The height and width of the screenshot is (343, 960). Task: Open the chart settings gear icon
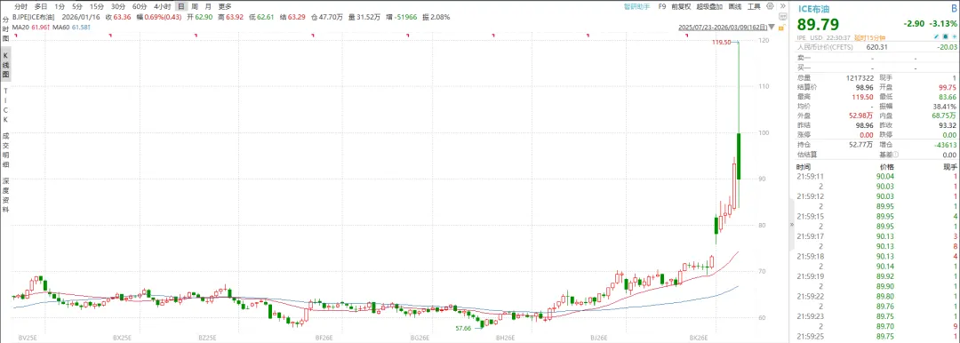[770, 6]
